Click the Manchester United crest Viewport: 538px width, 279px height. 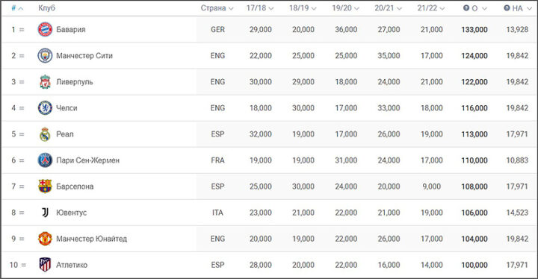45,239
